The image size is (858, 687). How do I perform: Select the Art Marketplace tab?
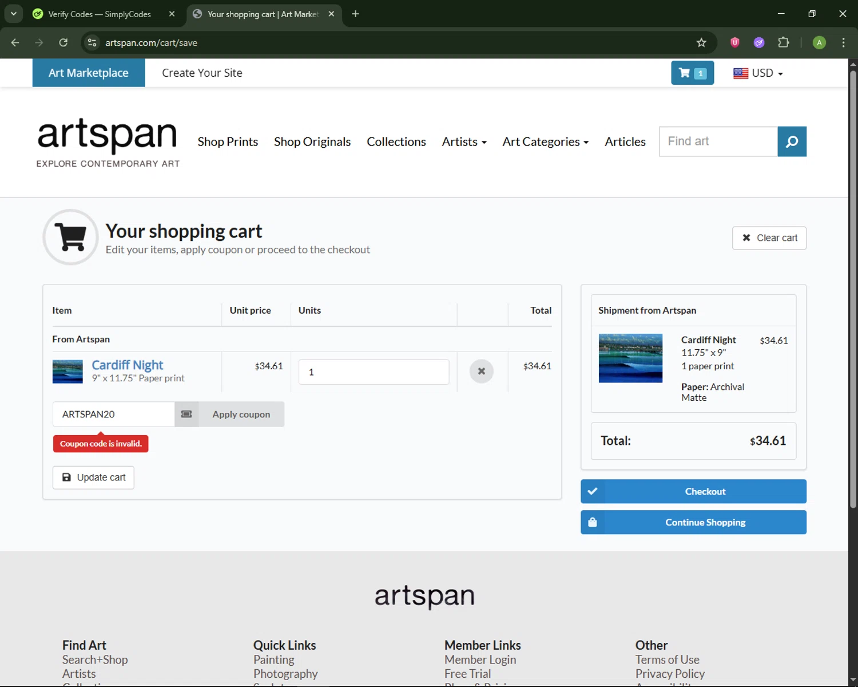(x=89, y=73)
